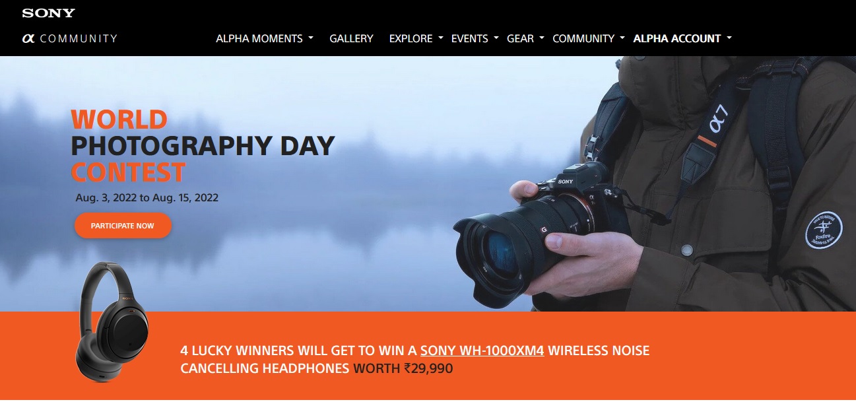This screenshot has height=402, width=856.
Task: Open the Gallery menu item
Action: [351, 38]
